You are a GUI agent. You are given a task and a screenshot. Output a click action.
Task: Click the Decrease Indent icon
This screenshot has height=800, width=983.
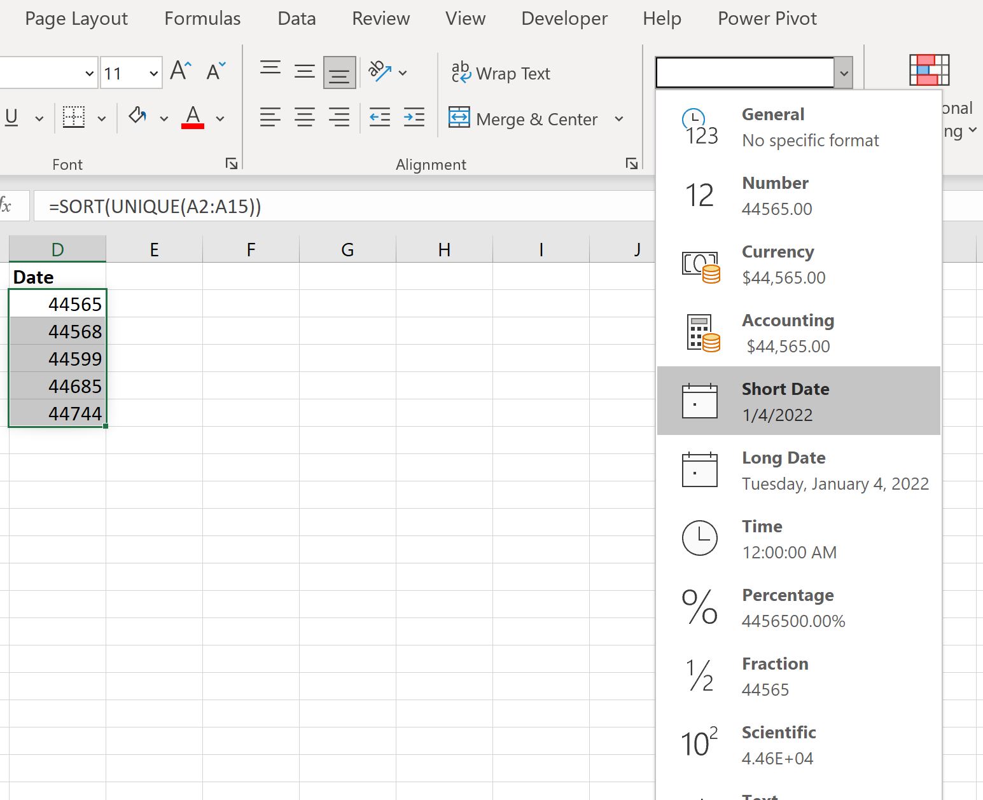[x=380, y=118]
